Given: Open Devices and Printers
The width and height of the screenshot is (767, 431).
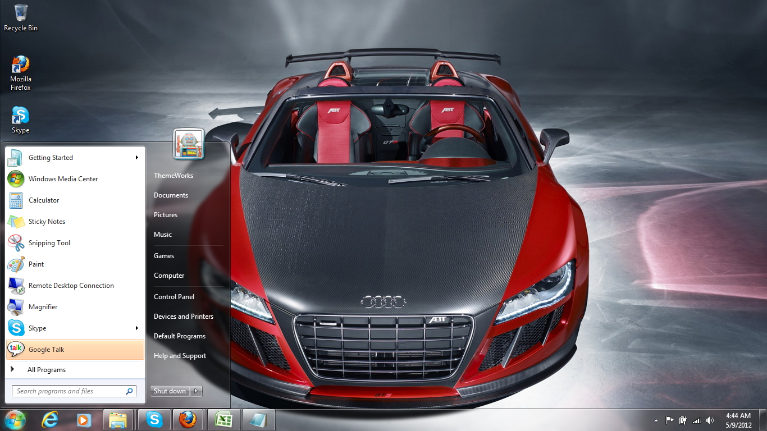Looking at the screenshot, I should 184,317.
